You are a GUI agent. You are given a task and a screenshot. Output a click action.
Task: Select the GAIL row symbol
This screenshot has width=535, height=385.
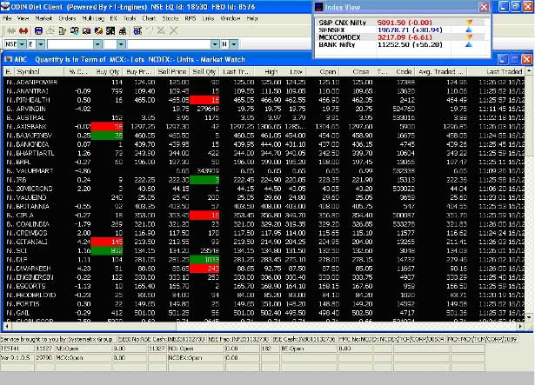(23, 313)
